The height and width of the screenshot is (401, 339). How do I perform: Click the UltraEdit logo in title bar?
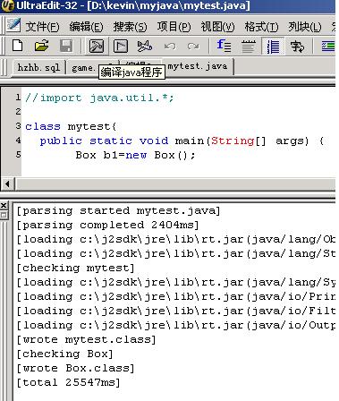coord(7,5)
